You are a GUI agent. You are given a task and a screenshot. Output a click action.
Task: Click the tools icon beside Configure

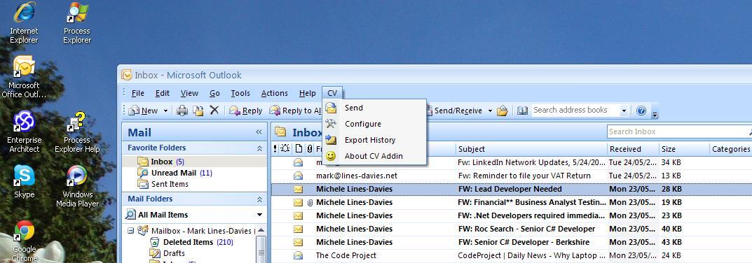click(331, 124)
